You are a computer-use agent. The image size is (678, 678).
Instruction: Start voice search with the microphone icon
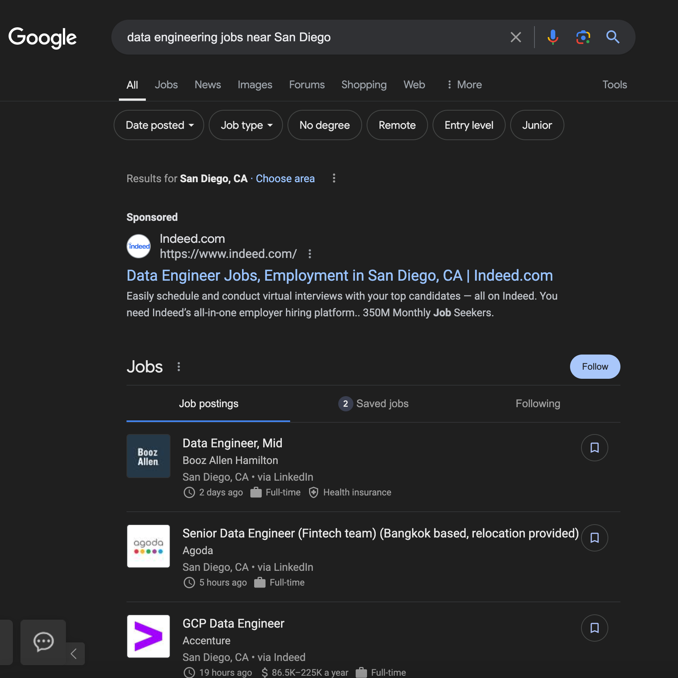[553, 37]
